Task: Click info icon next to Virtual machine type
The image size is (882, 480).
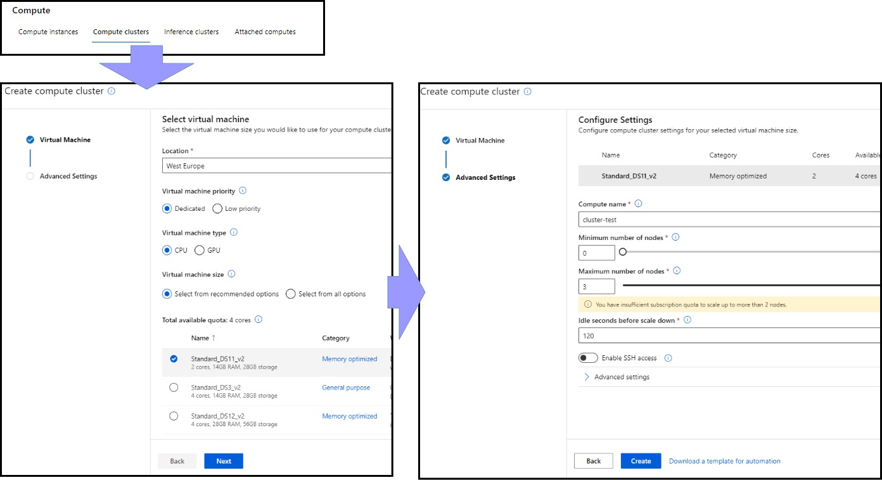Action: [234, 232]
